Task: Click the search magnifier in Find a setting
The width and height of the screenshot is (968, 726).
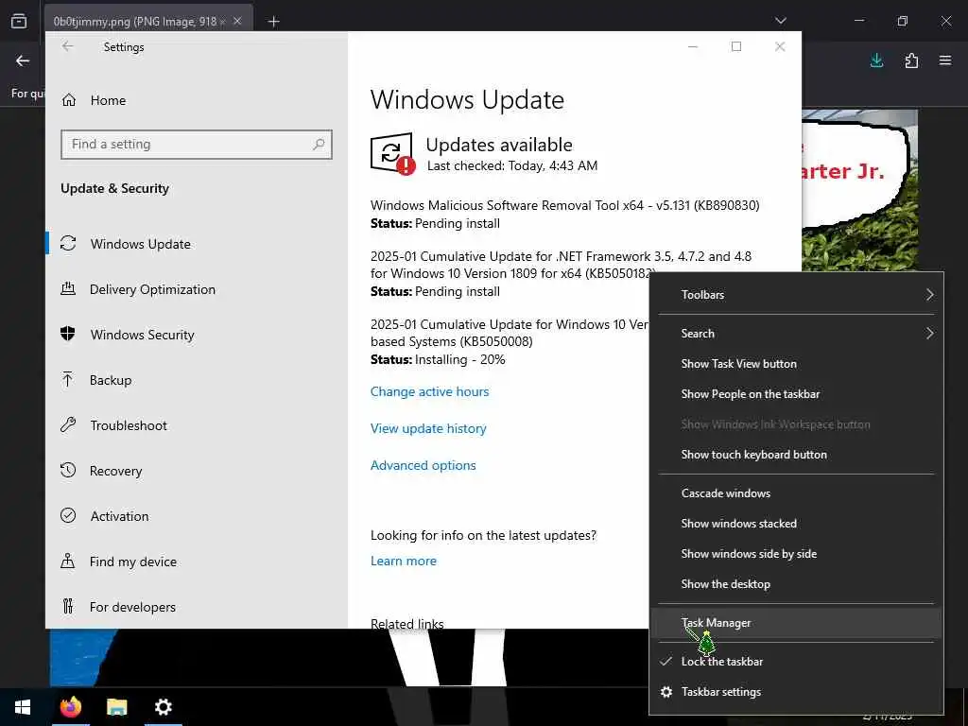Action: tap(319, 144)
